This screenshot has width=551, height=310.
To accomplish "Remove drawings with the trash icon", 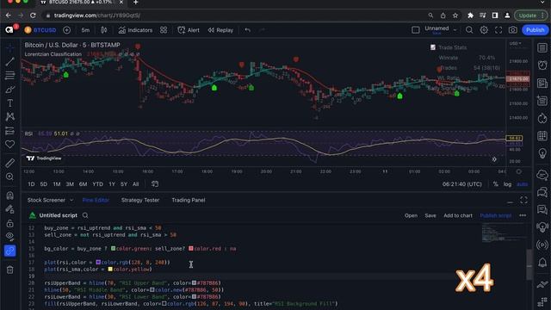I will pyautogui.click(x=9, y=270).
